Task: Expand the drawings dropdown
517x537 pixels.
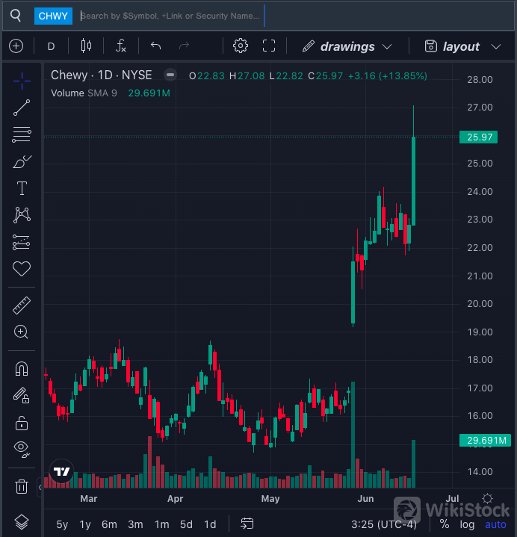Action: (347, 46)
